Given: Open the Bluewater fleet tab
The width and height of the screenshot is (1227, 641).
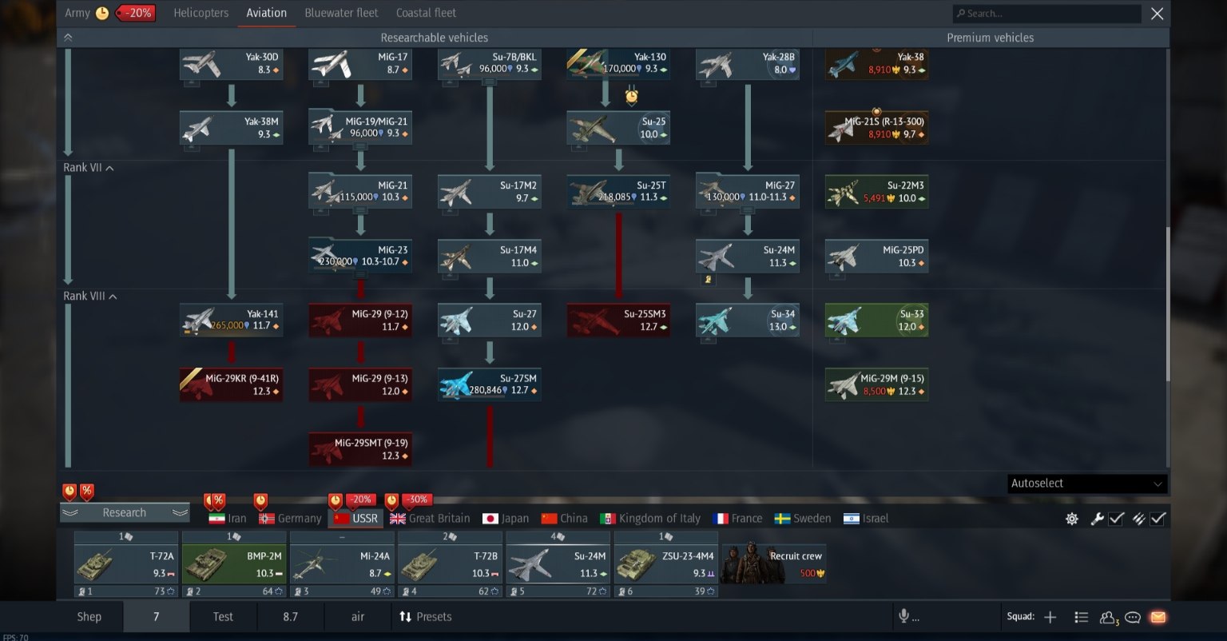Looking at the screenshot, I should click(342, 13).
